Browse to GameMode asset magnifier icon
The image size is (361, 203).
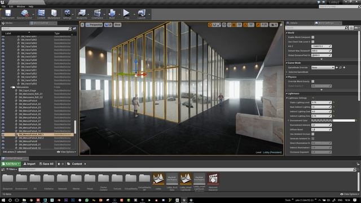341,68
